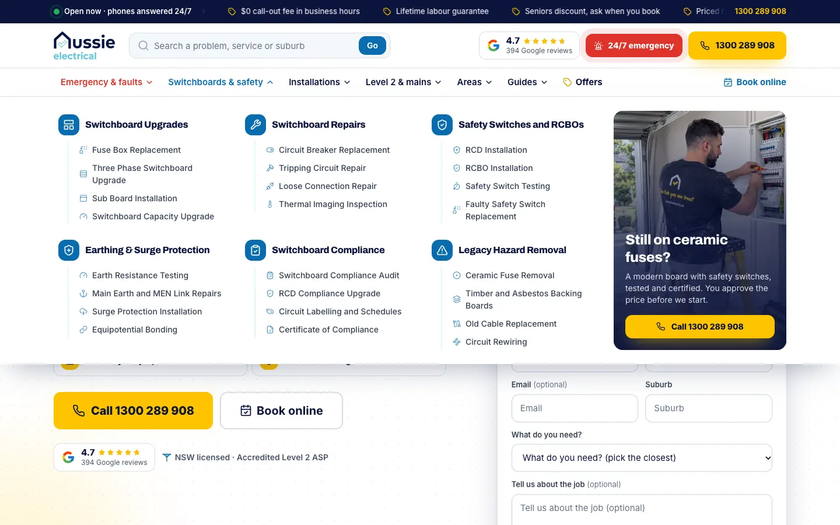Open RCBO Installation
The width and height of the screenshot is (840, 525).
click(499, 168)
